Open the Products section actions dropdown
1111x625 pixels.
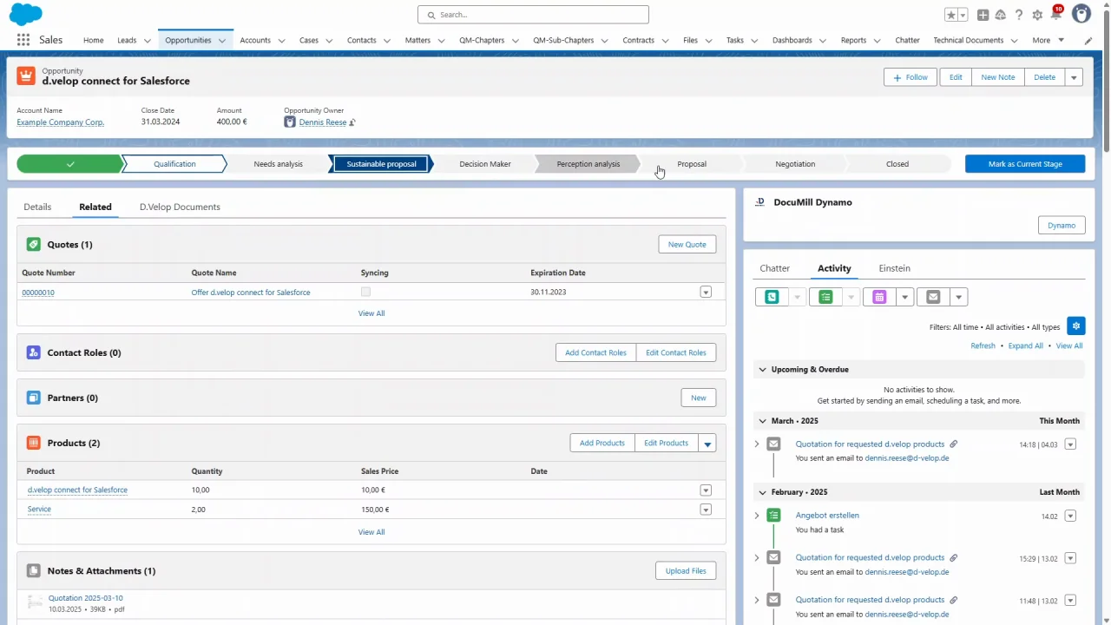click(707, 444)
